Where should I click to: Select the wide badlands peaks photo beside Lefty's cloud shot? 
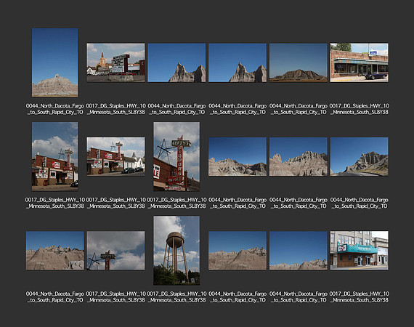coord(55,251)
